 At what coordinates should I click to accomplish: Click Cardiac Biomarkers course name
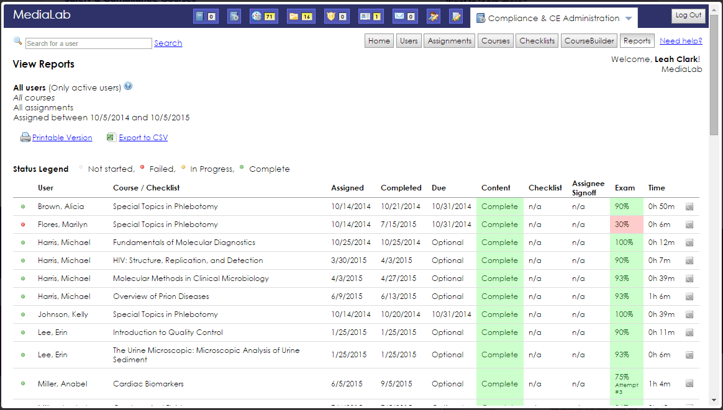coord(148,384)
